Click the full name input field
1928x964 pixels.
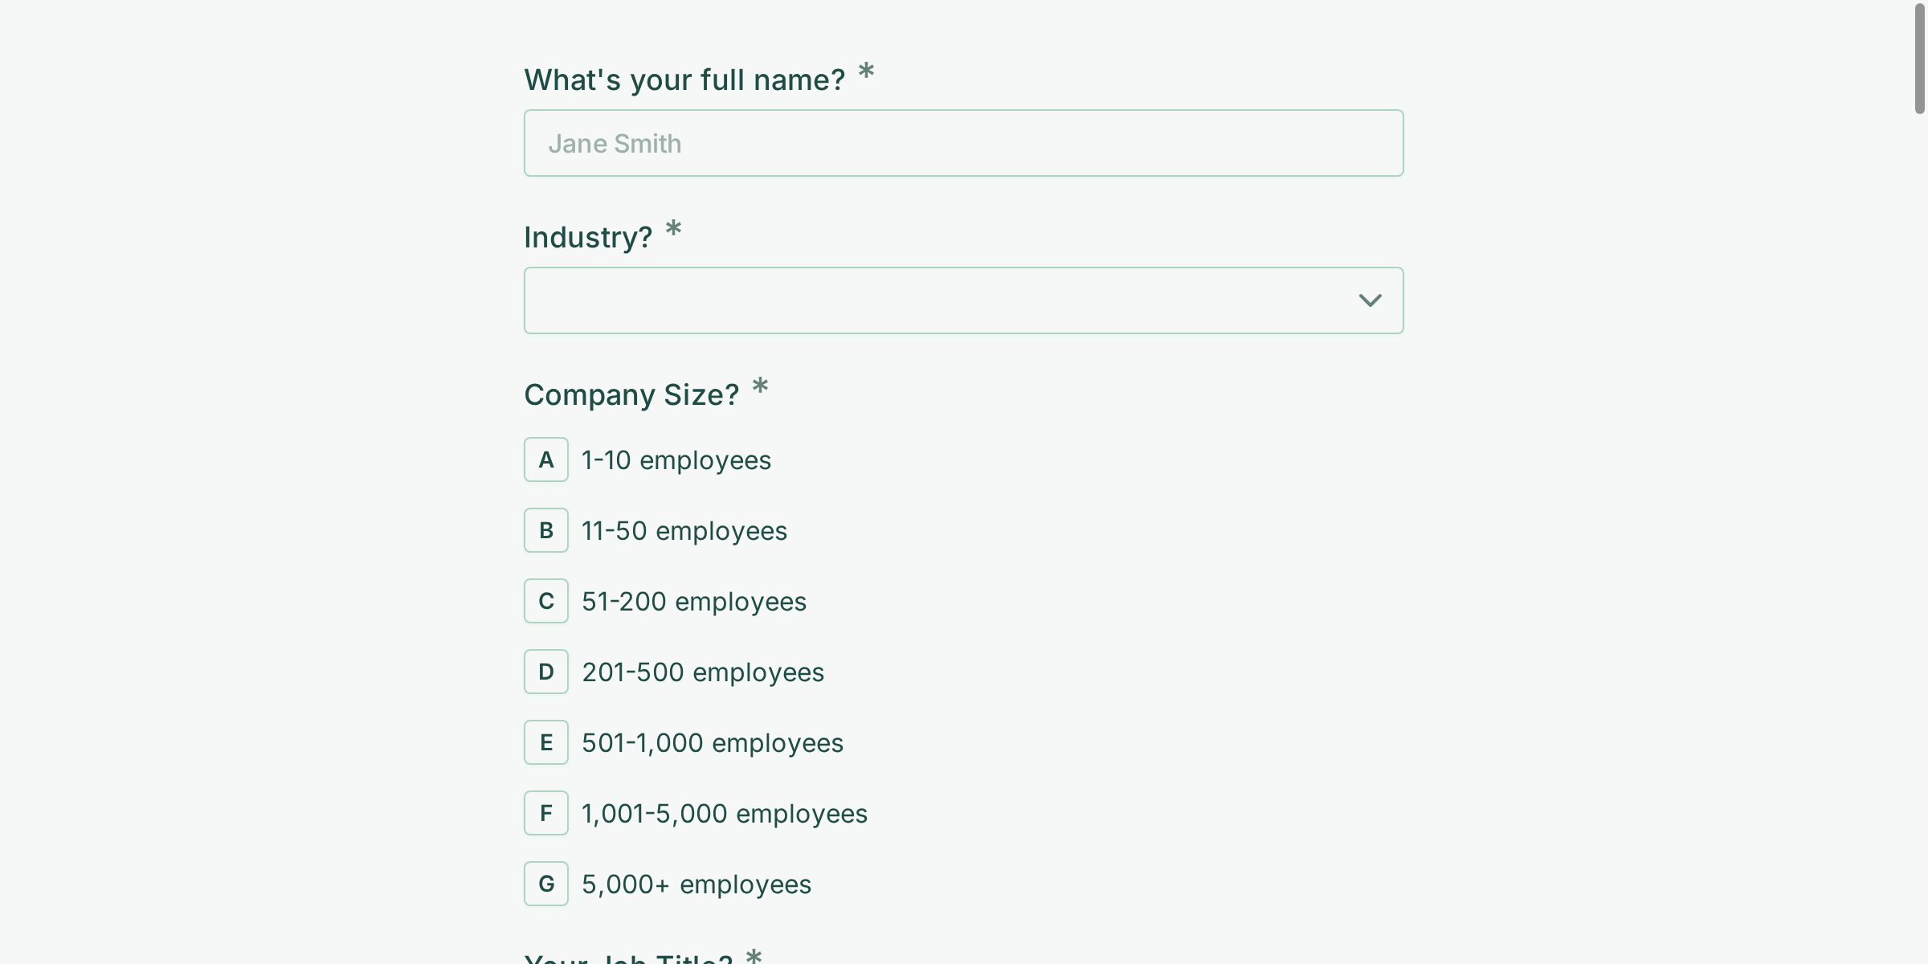962,143
